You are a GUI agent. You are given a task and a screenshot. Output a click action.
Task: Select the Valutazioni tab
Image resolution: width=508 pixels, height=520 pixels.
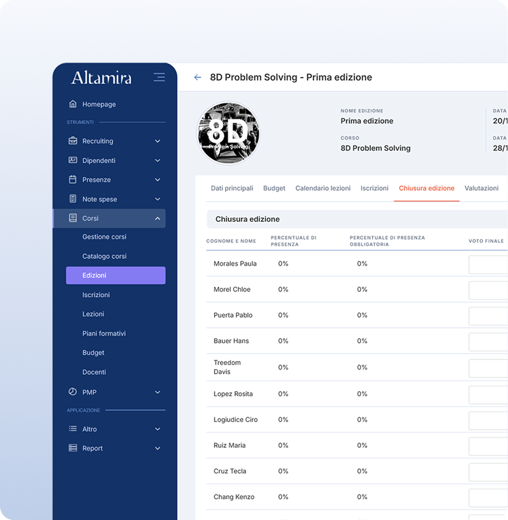pyautogui.click(x=481, y=188)
